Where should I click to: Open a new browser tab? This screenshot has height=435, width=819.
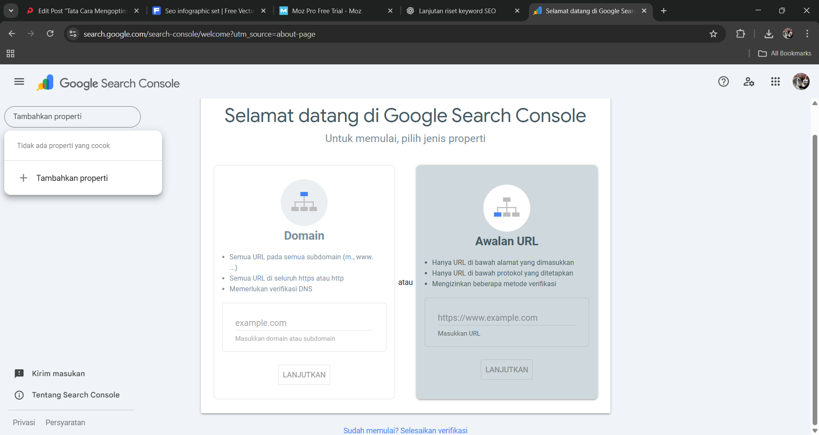[664, 11]
